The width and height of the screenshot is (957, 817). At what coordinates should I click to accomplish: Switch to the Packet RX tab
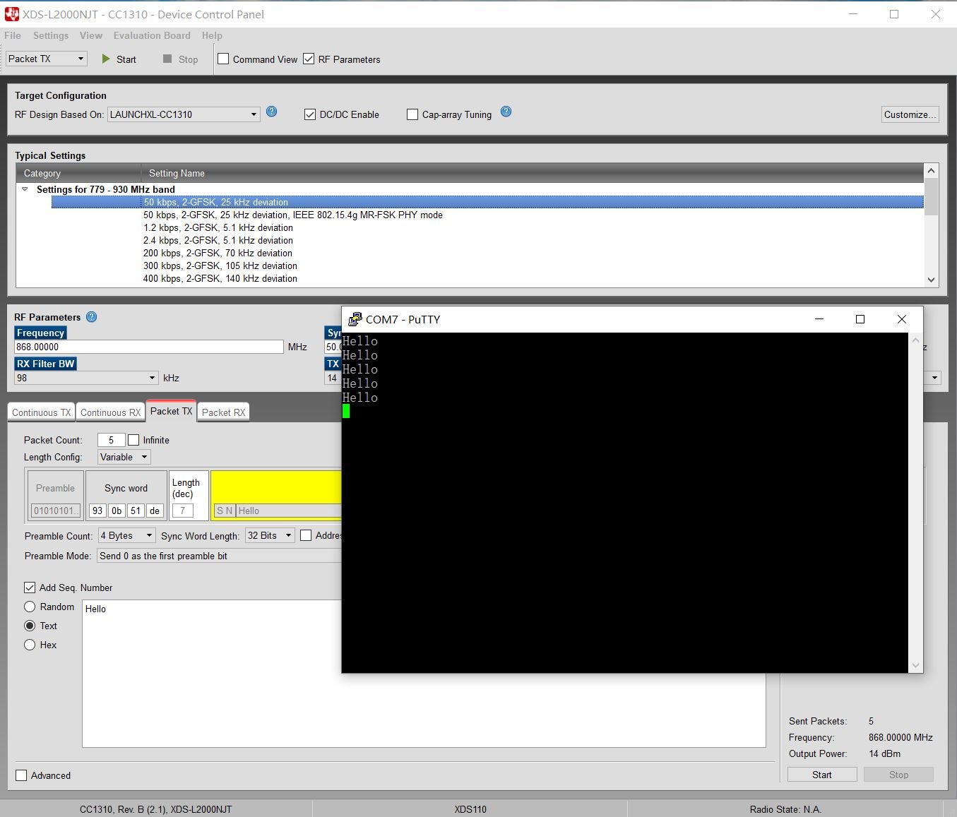point(223,412)
